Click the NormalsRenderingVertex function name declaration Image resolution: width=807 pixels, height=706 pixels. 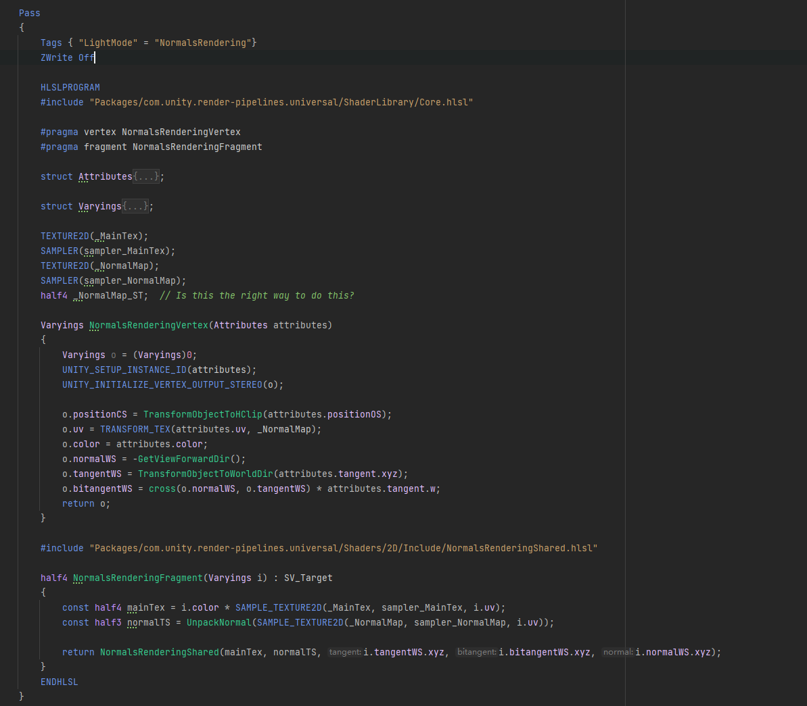coord(149,325)
